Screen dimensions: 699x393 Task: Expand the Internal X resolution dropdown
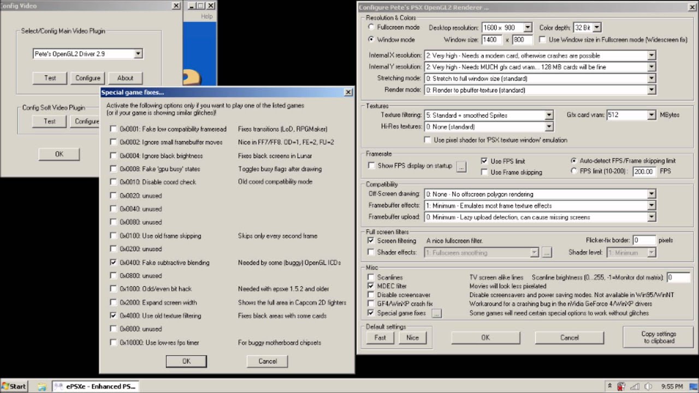(x=651, y=56)
